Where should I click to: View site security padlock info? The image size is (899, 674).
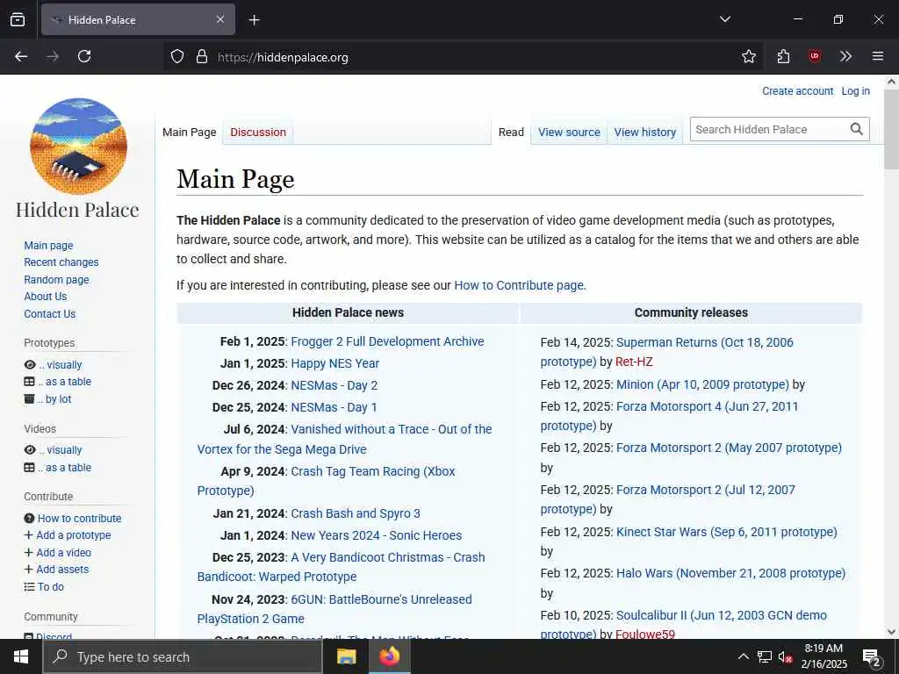202,56
